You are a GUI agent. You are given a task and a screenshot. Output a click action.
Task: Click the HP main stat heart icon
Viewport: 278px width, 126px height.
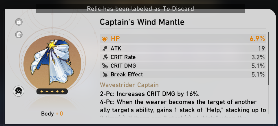[x=104, y=39]
